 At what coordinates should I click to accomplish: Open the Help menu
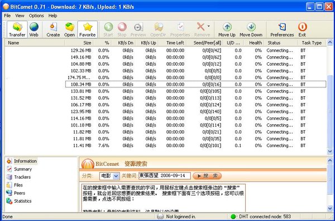pos(52,16)
